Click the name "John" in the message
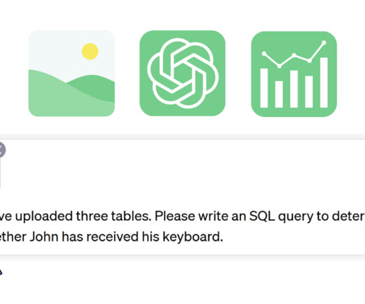The height and width of the screenshot is (304, 365). click(x=44, y=237)
